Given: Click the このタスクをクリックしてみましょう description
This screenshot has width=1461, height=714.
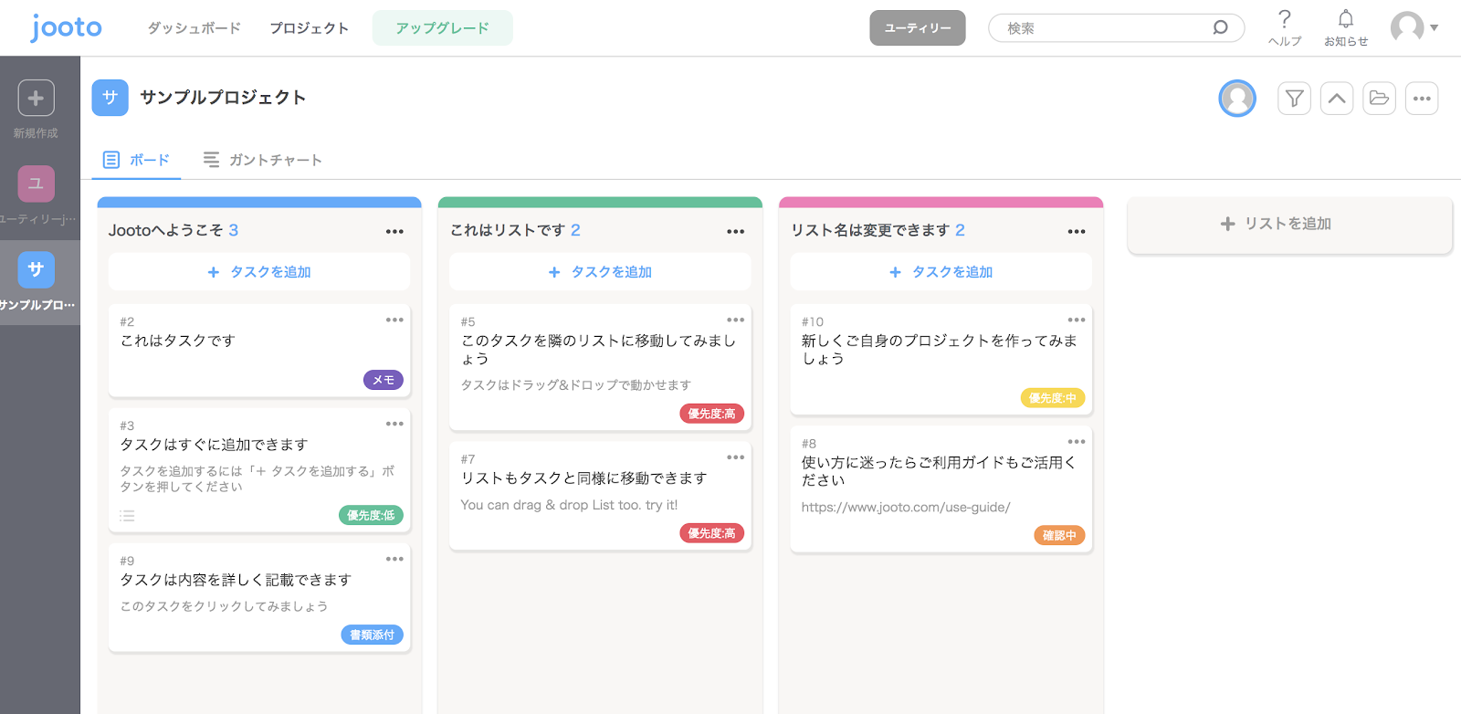Looking at the screenshot, I should click(224, 606).
